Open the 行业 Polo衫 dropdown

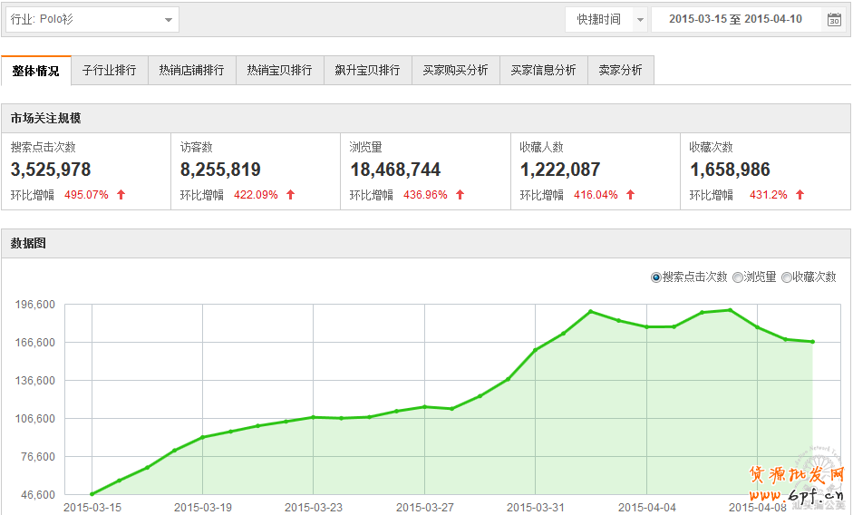point(92,20)
